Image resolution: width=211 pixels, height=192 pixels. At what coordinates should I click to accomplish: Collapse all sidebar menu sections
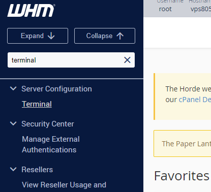pyautogui.click(x=105, y=36)
